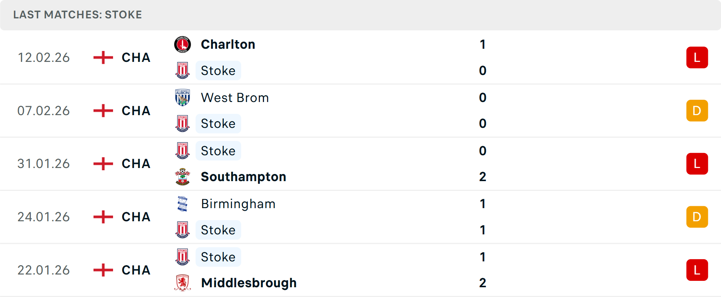Click the highlighted Stoke name pill in the Middlesbrough row
Image resolution: width=721 pixels, height=297 pixels.
[218, 257]
